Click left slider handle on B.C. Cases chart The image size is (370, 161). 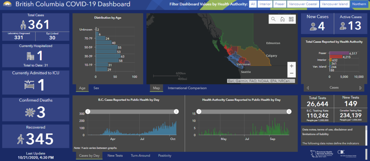point(88,112)
